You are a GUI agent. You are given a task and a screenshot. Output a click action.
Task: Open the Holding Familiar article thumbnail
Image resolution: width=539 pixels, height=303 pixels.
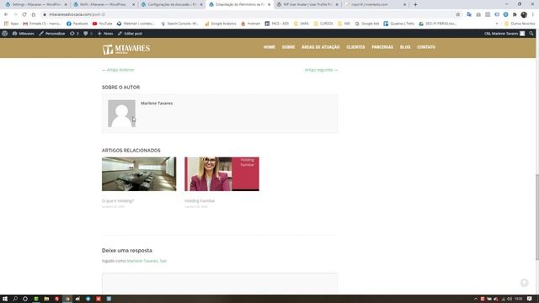point(221,174)
